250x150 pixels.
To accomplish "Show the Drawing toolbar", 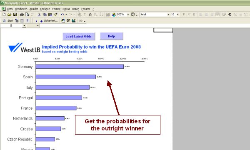I will 113,15.
